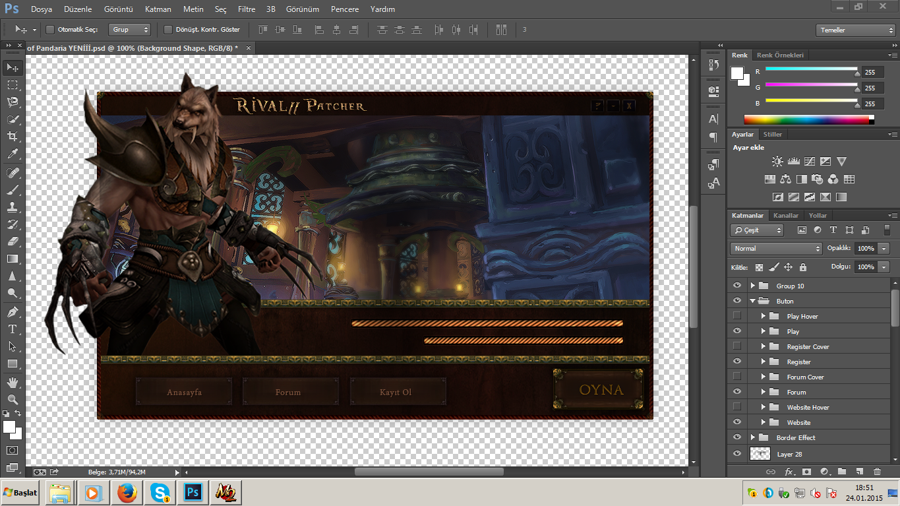The width and height of the screenshot is (900, 506).
Task: Show the Play Hover layer group
Action: (x=737, y=316)
